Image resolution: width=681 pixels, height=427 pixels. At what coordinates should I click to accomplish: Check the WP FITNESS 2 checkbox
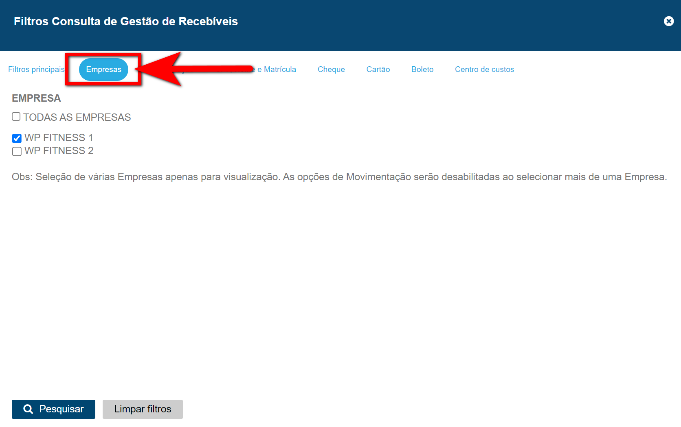(17, 151)
